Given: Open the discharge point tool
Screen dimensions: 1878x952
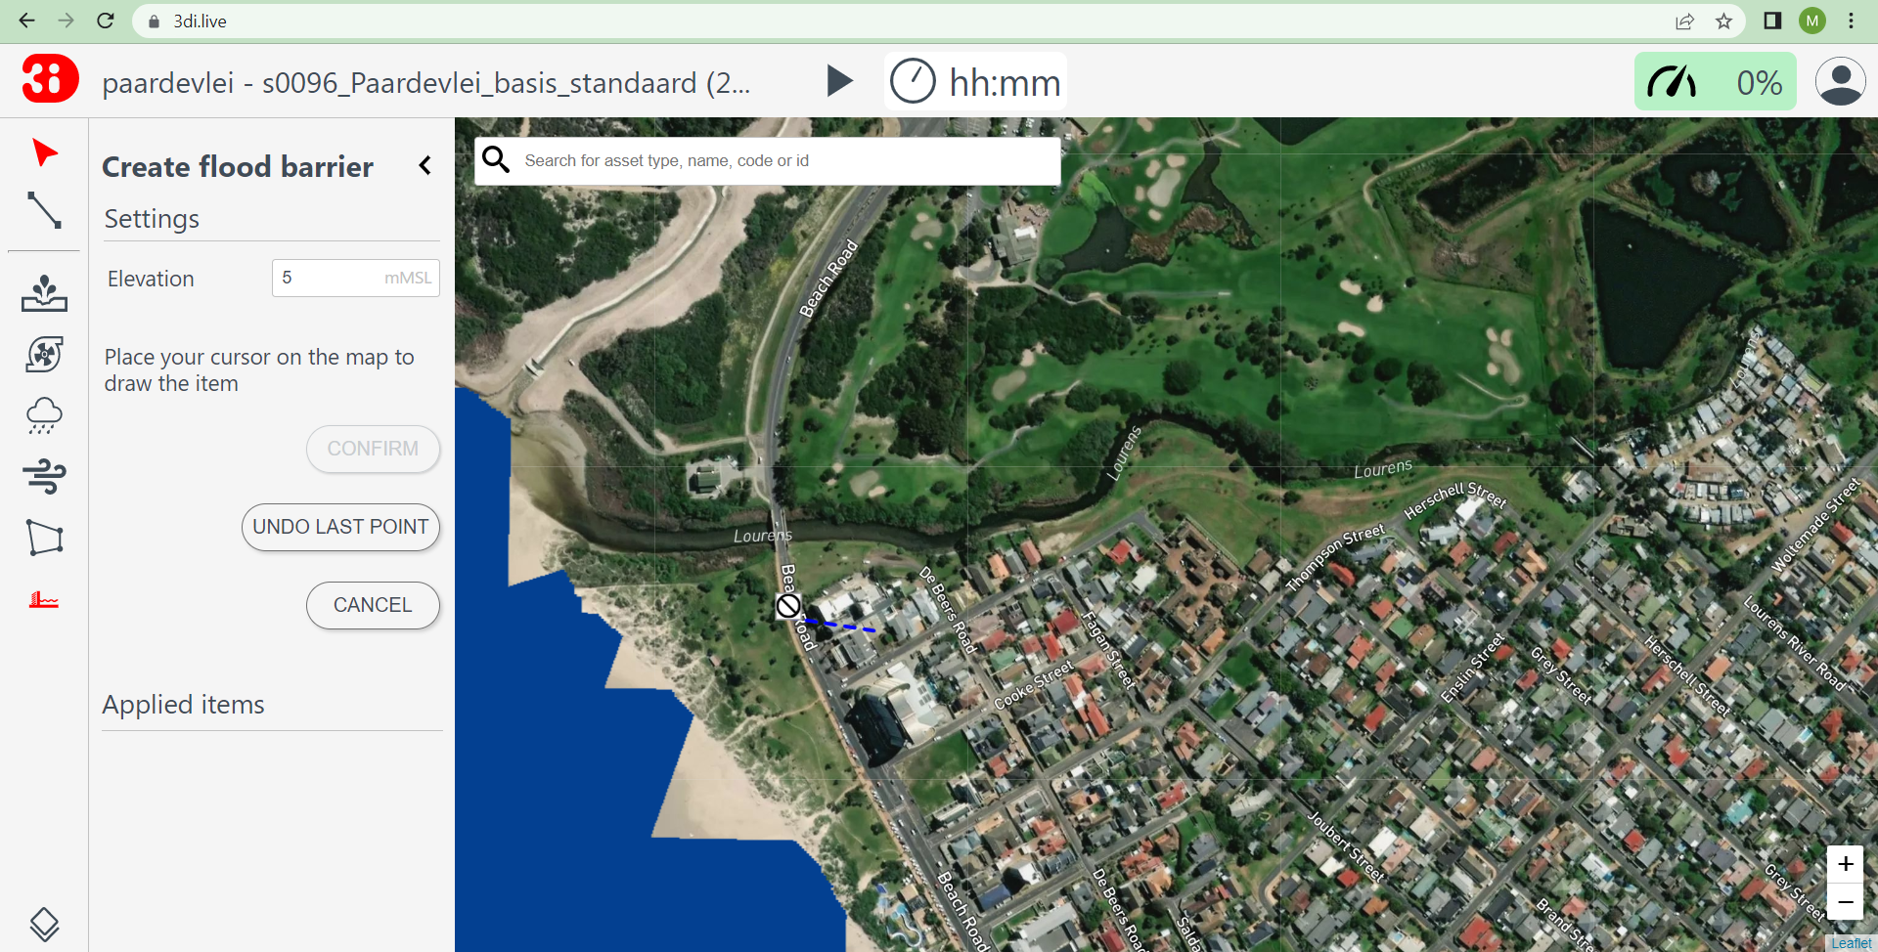Looking at the screenshot, I should (43, 292).
